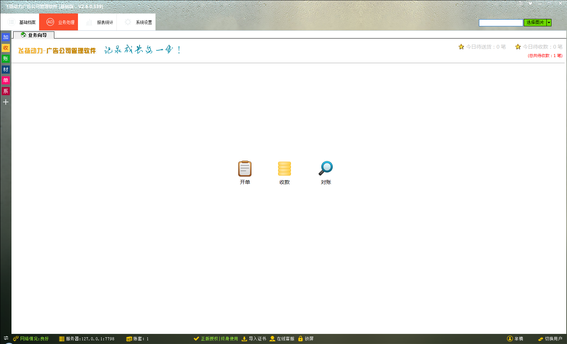The image size is (567, 344).
Task: Click the 选择图片 green button
Action: click(x=535, y=23)
